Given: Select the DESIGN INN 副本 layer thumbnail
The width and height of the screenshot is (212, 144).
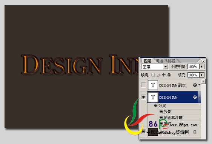Looking at the screenshot, I should point(153,85).
